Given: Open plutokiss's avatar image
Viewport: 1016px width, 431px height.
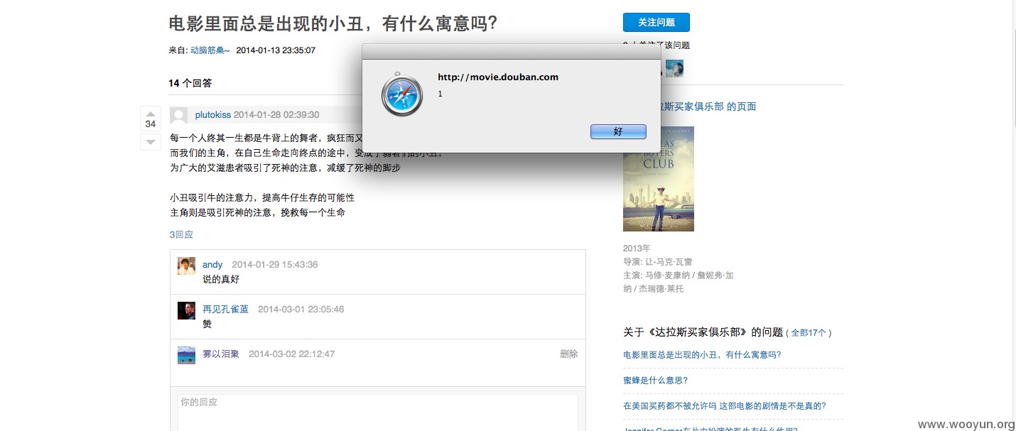Looking at the screenshot, I should [179, 115].
